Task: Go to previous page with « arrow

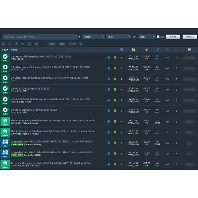Action: tap(3, 44)
